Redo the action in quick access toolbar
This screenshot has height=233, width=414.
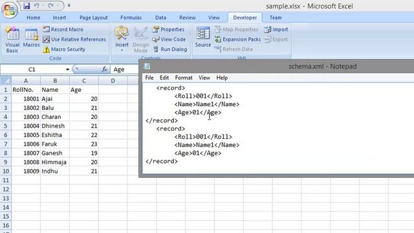pos(51,6)
